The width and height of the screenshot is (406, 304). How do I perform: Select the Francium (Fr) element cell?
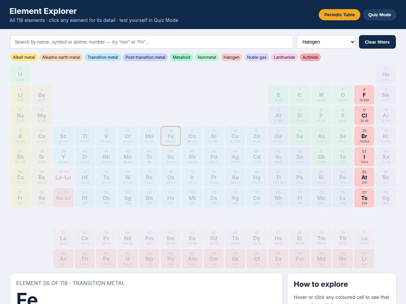click(x=20, y=198)
